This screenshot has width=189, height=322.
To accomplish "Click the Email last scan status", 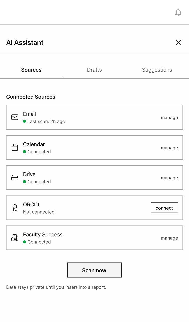I will tap(46, 121).
